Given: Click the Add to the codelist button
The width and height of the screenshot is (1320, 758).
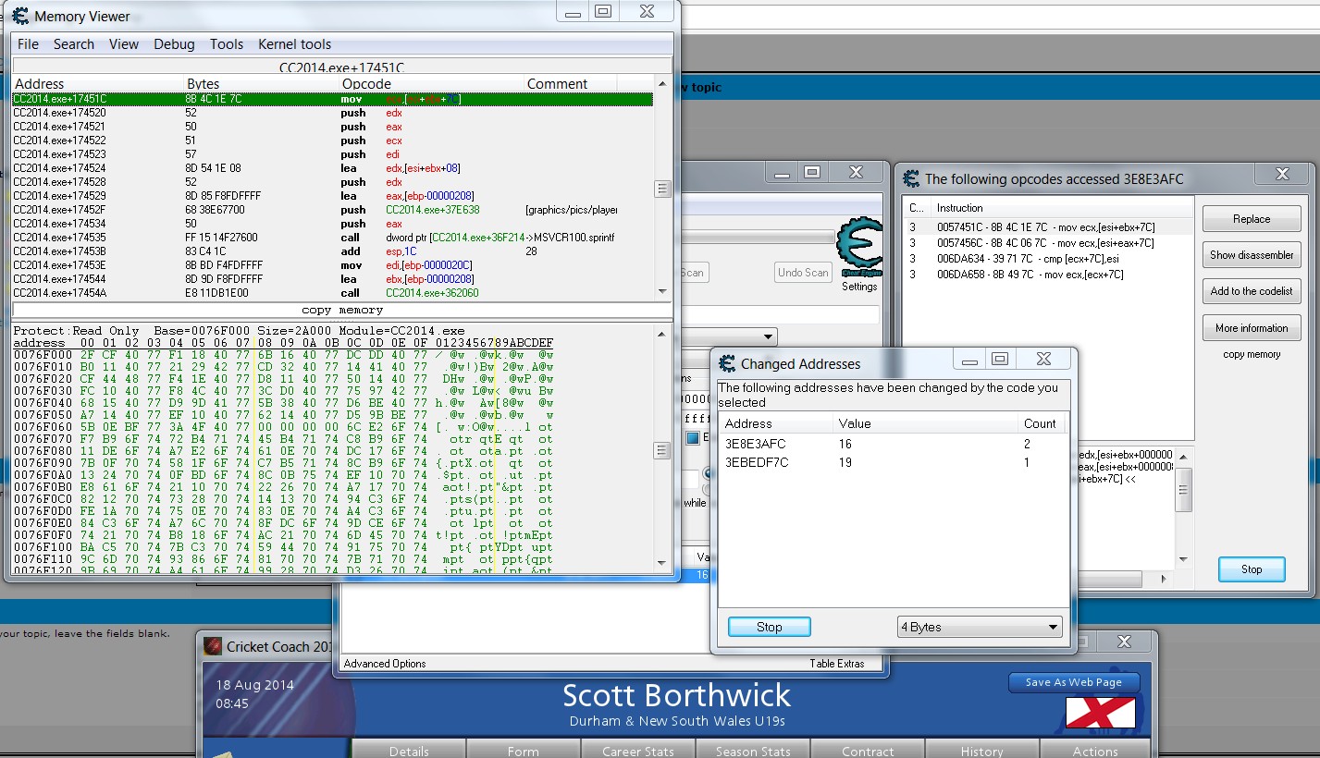Looking at the screenshot, I should (x=1251, y=291).
